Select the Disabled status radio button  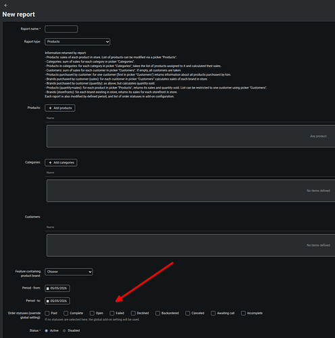click(x=64, y=331)
